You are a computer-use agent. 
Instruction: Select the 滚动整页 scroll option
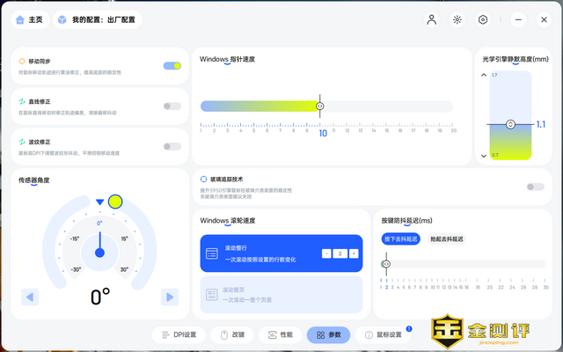point(281,295)
